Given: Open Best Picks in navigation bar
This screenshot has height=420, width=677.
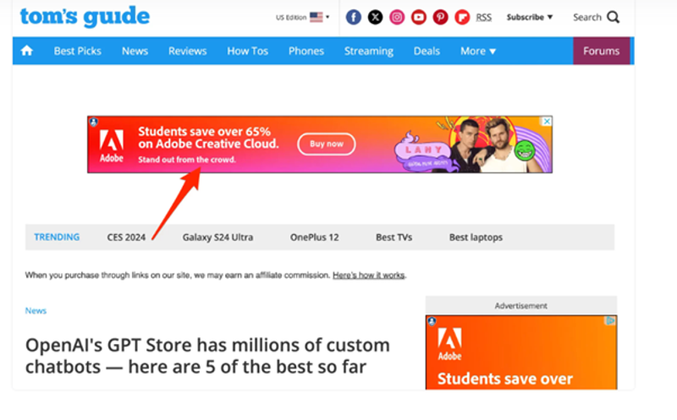Looking at the screenshot, I should (x=77, y=52).
